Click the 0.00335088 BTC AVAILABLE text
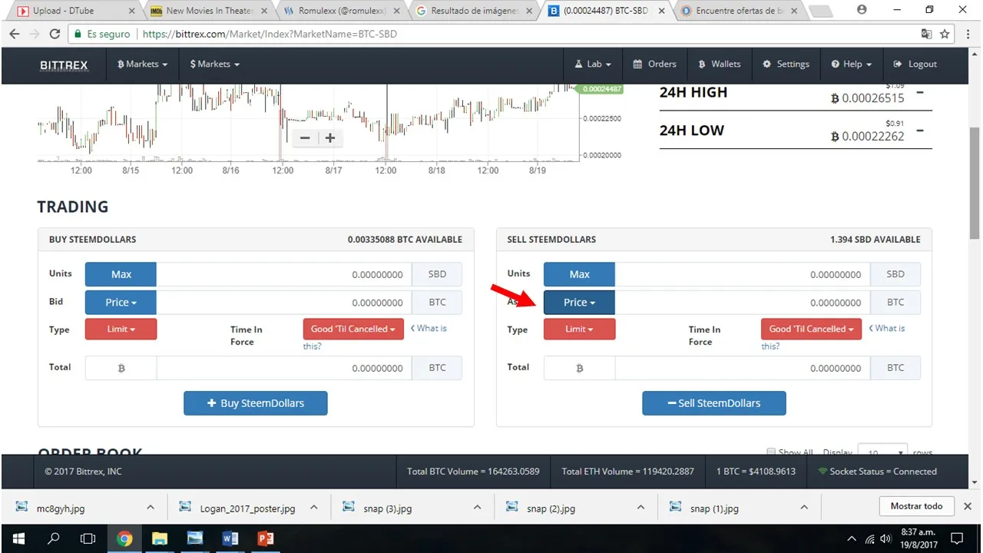The width and height of the screenshot is (983, 553). pyautogui.click(x=405, y=240)
